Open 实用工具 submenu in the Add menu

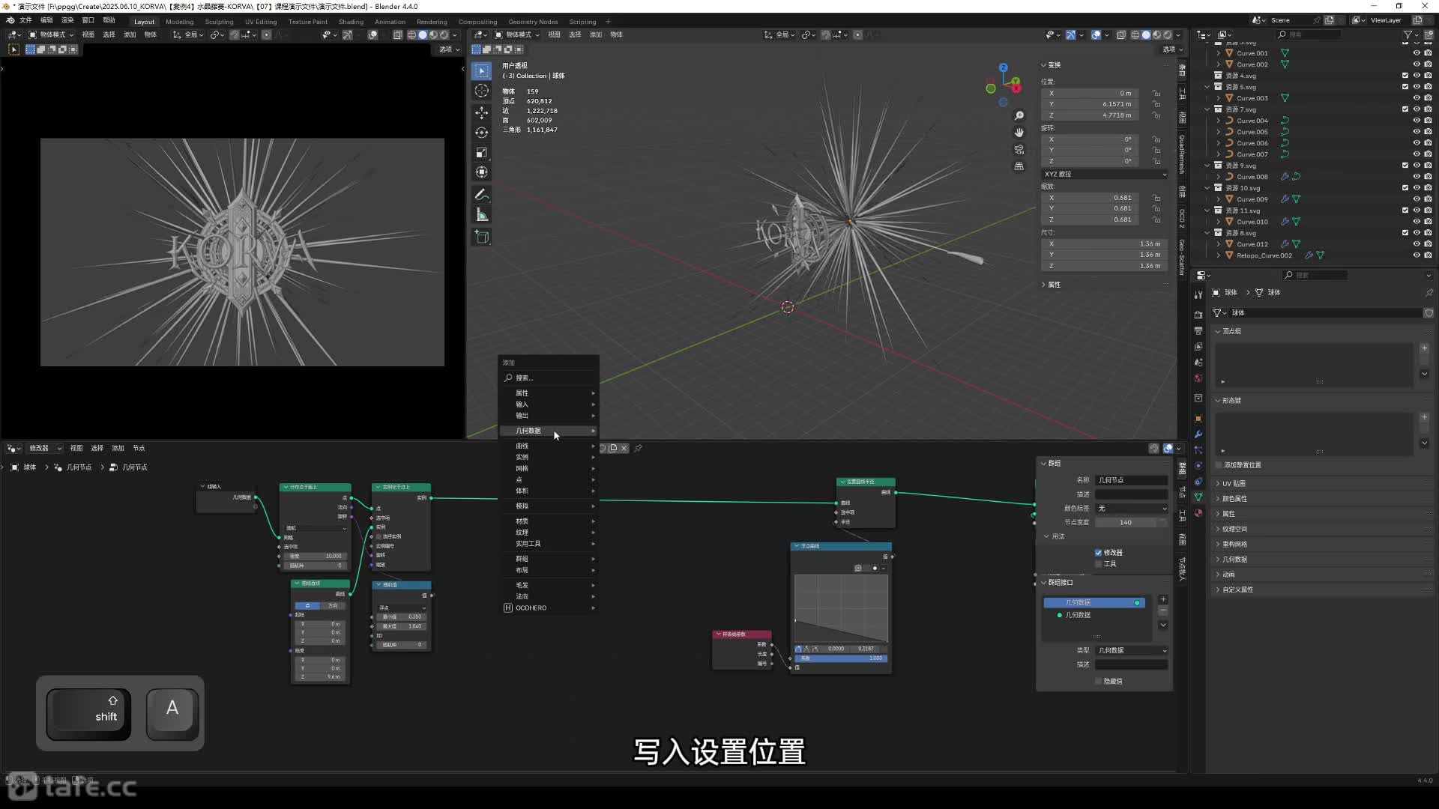point(549,544)
